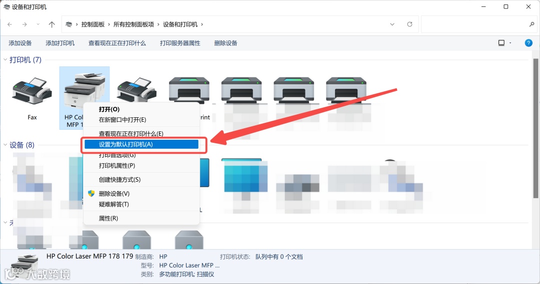Click the vertical scrollbar thumb
The width and height of the screenshot is (540, 284).
pos(535,128)
